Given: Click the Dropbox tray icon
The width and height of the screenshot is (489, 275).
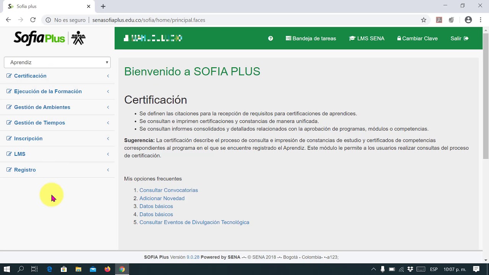Looking at the screenshot, I should coord(410,269).
